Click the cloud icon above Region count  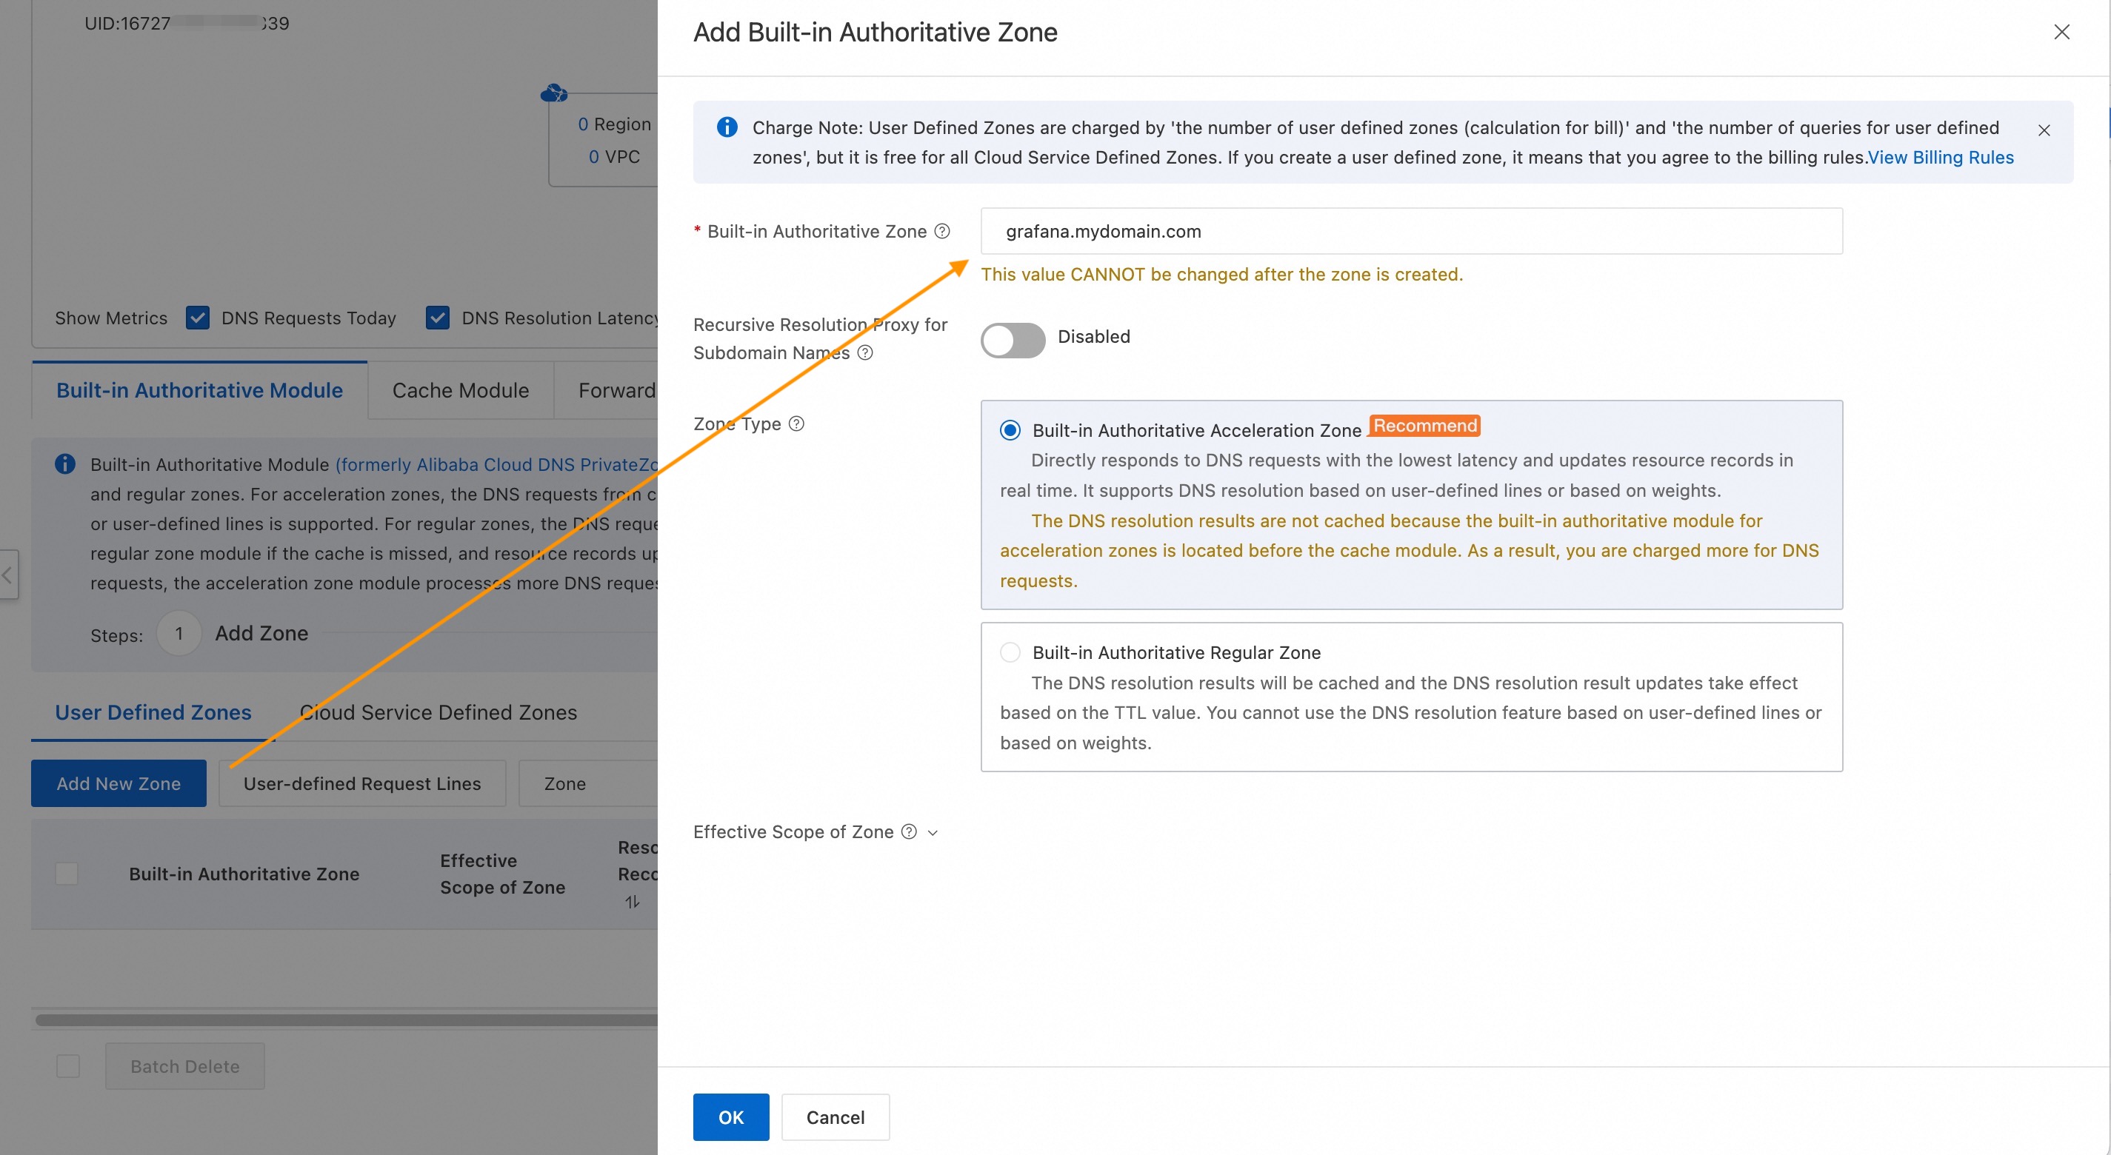pyautogui.click(x=554, y=93)
